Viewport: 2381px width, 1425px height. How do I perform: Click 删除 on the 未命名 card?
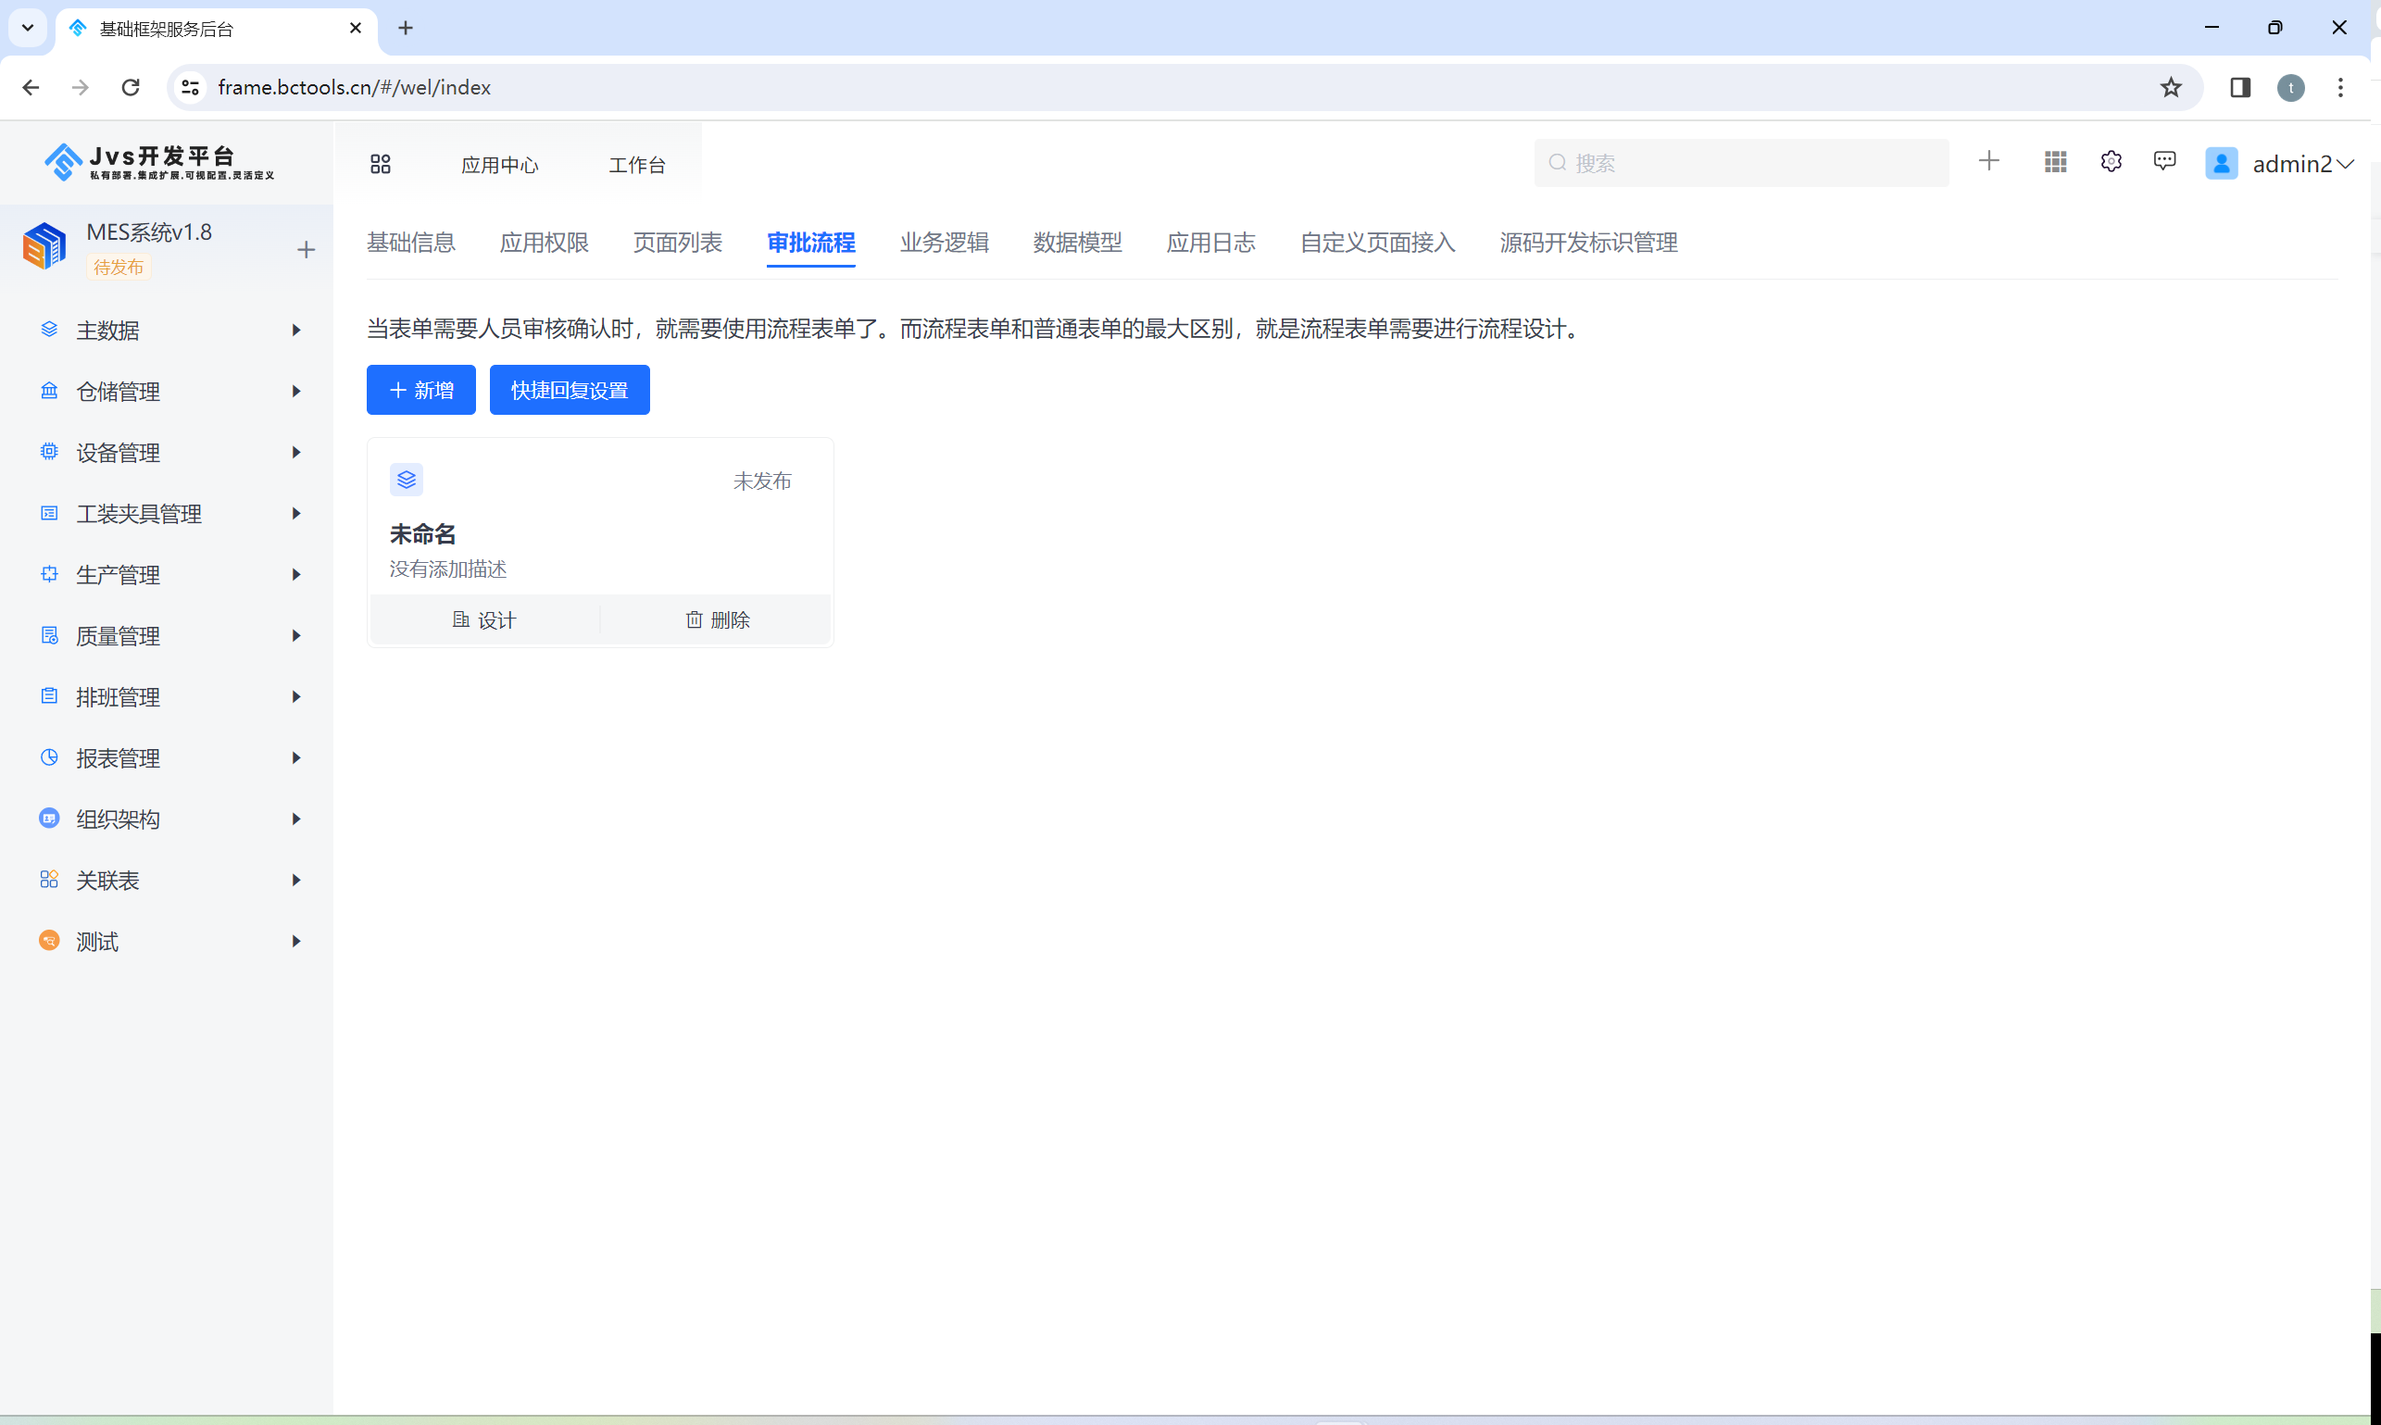(x=718, y=620)
